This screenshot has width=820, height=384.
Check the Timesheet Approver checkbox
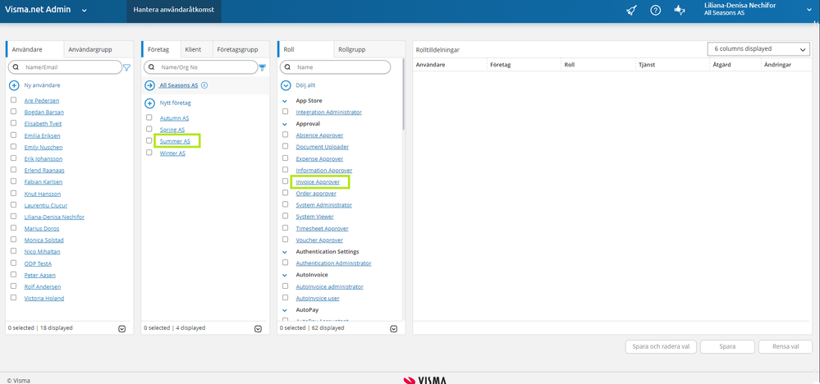coord(285,228)
